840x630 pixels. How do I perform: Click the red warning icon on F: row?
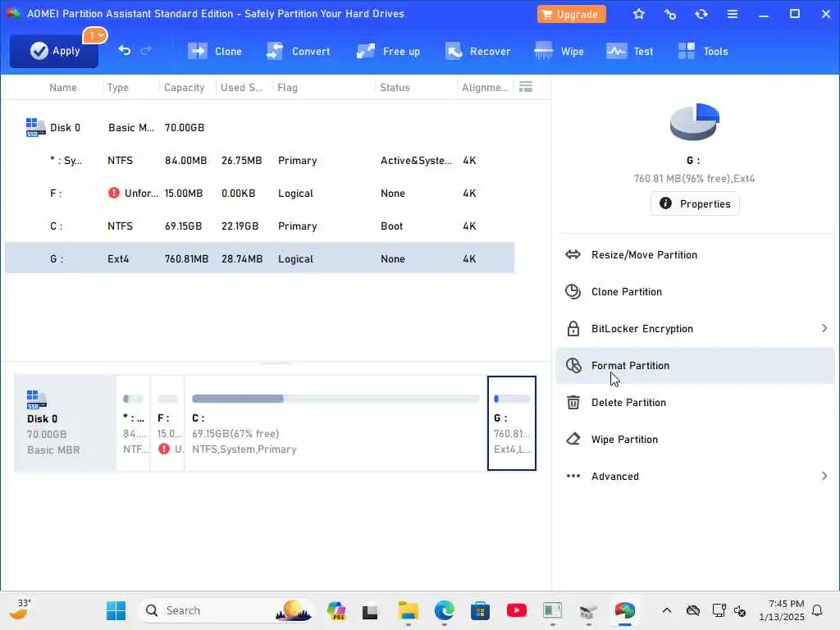coord(113,193)
